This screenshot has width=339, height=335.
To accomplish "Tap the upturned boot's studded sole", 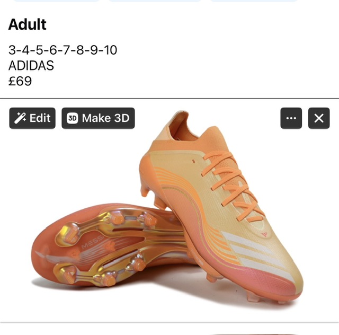I will pyautogui.click(x=106, y=249).
